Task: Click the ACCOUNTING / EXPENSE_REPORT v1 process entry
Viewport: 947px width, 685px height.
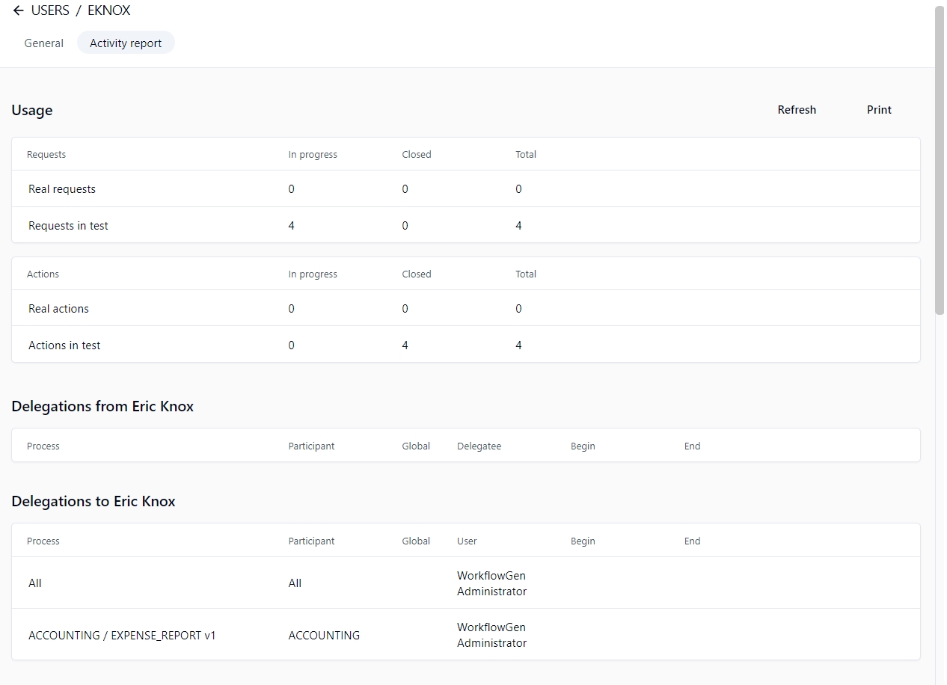Action: click(122, 636)
